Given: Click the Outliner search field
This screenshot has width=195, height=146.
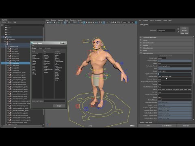Looking at the screenshot, I should click(x=23, y=25).
